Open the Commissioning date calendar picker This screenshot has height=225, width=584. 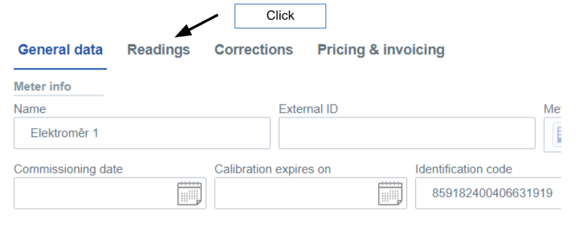pos(189,194)
